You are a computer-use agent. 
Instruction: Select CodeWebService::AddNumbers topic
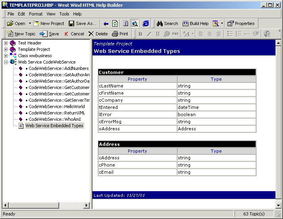click(x=58, y=68)
